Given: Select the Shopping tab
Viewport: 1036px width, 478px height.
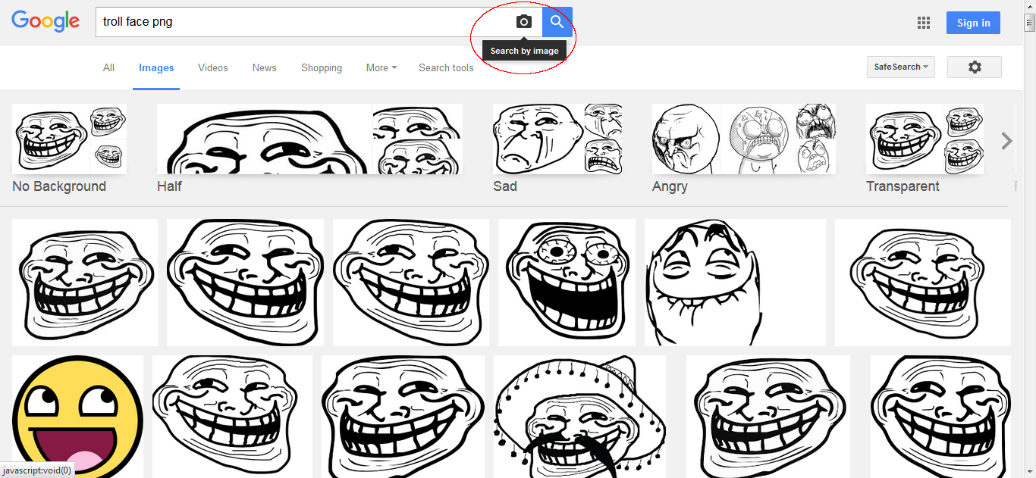Looking at the screenshot, I should coord(322,67).
